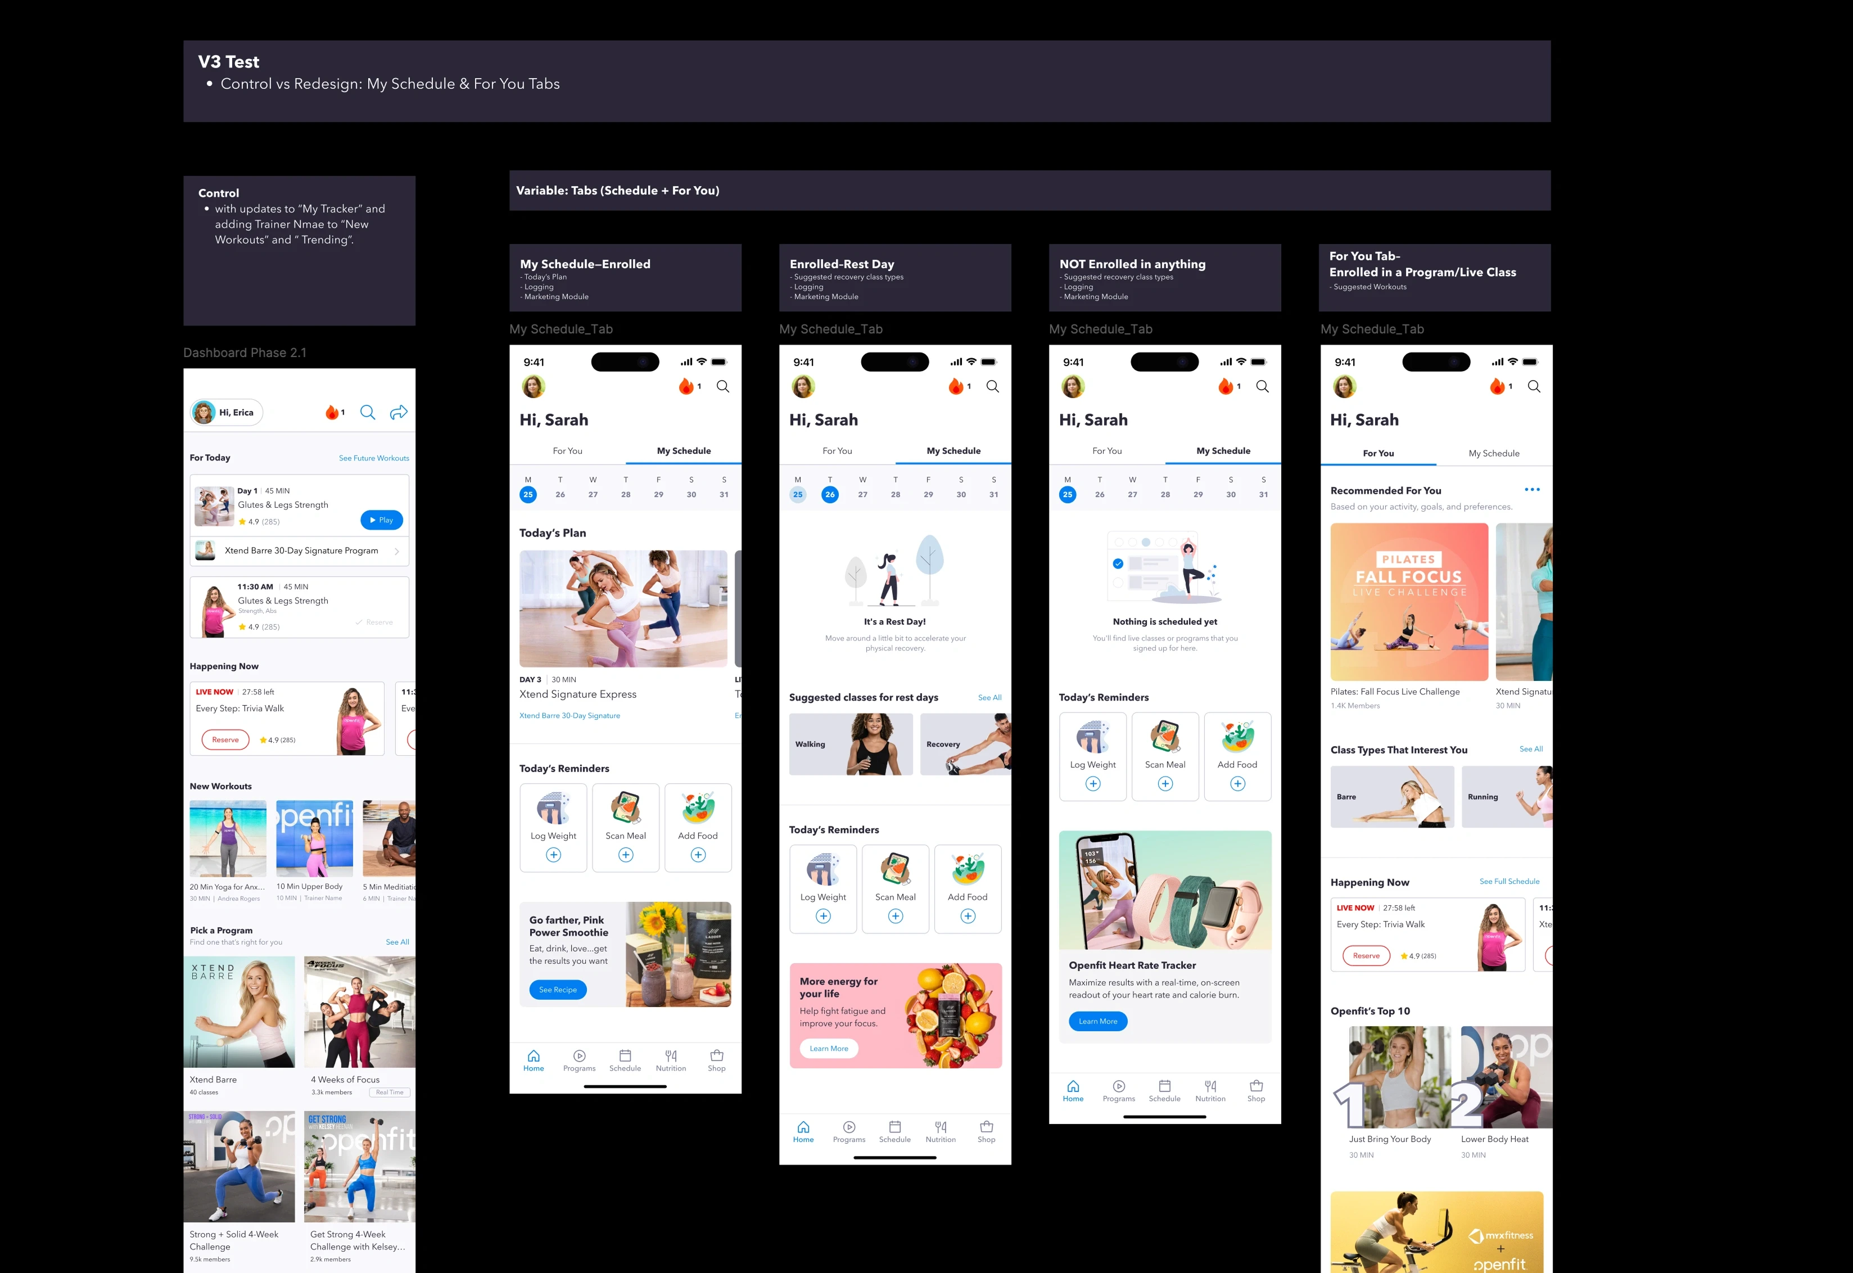Click white Learn More button on pink energy banner
Viewport: 1853px width, 1273px height.
point(829,1049)
